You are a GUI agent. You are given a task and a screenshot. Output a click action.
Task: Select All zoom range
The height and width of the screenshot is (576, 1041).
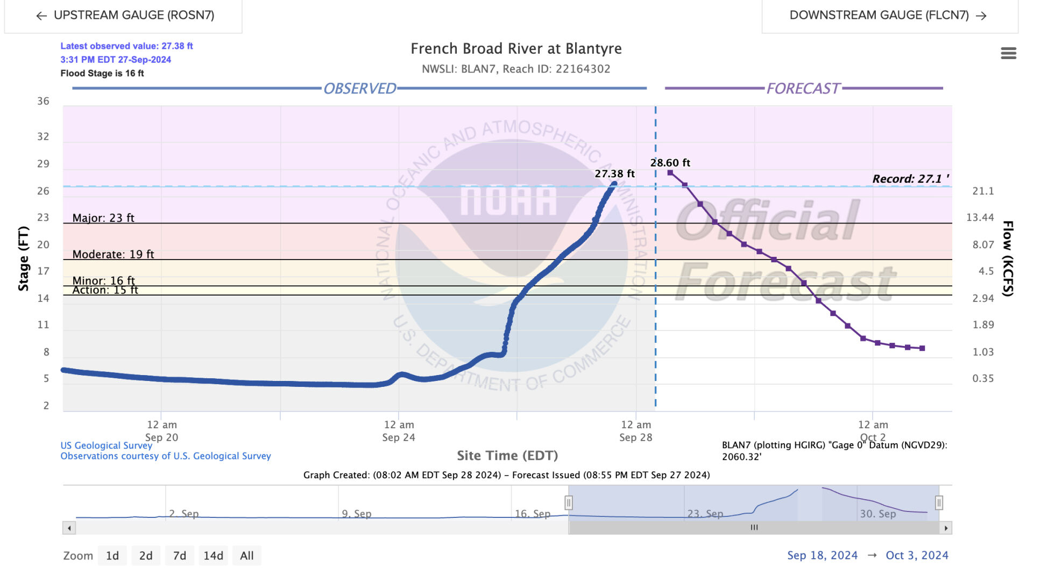click(246, 556)
